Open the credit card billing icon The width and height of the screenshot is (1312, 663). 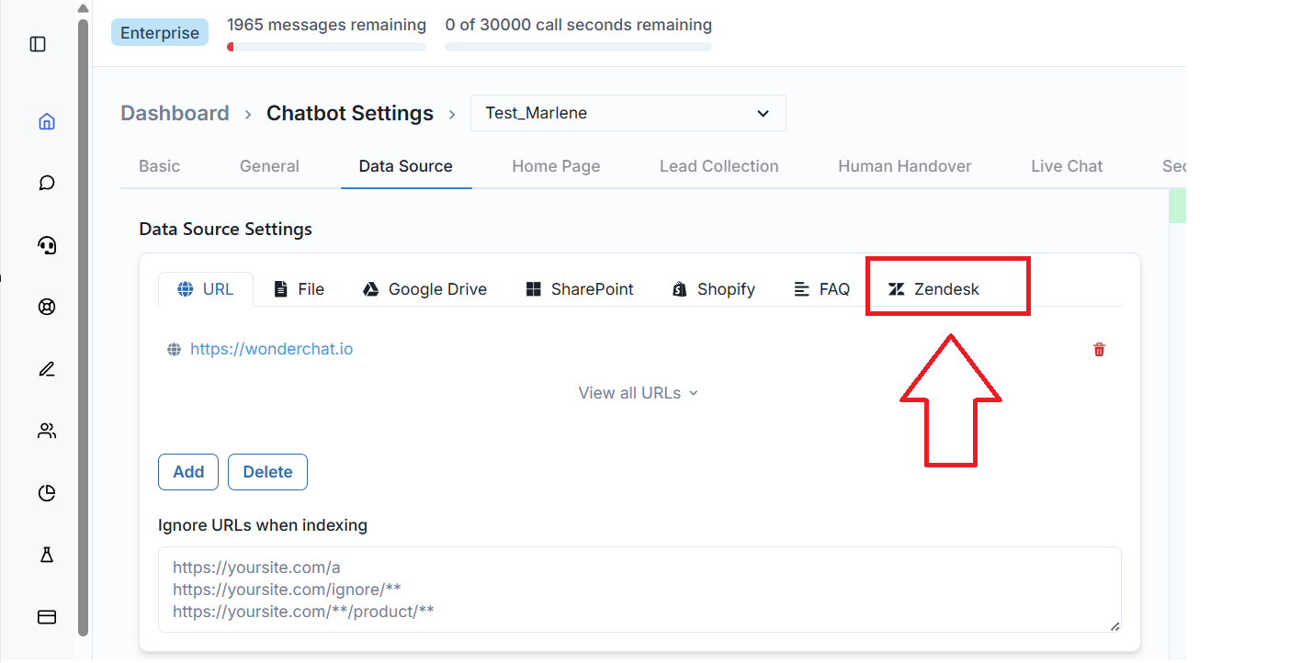(x=47, y=617)
